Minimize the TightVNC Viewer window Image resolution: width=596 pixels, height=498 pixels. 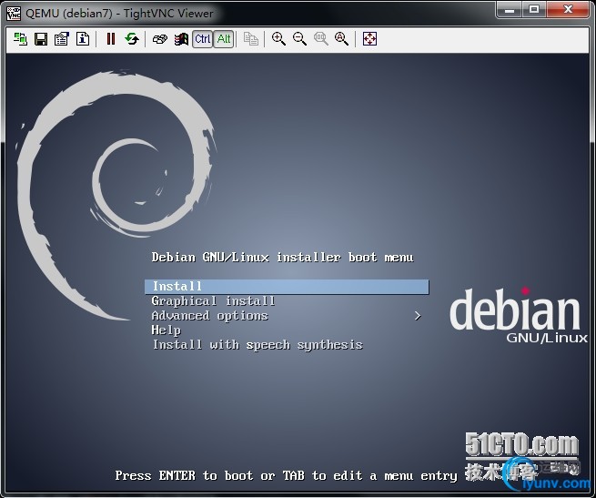point(510,9)
